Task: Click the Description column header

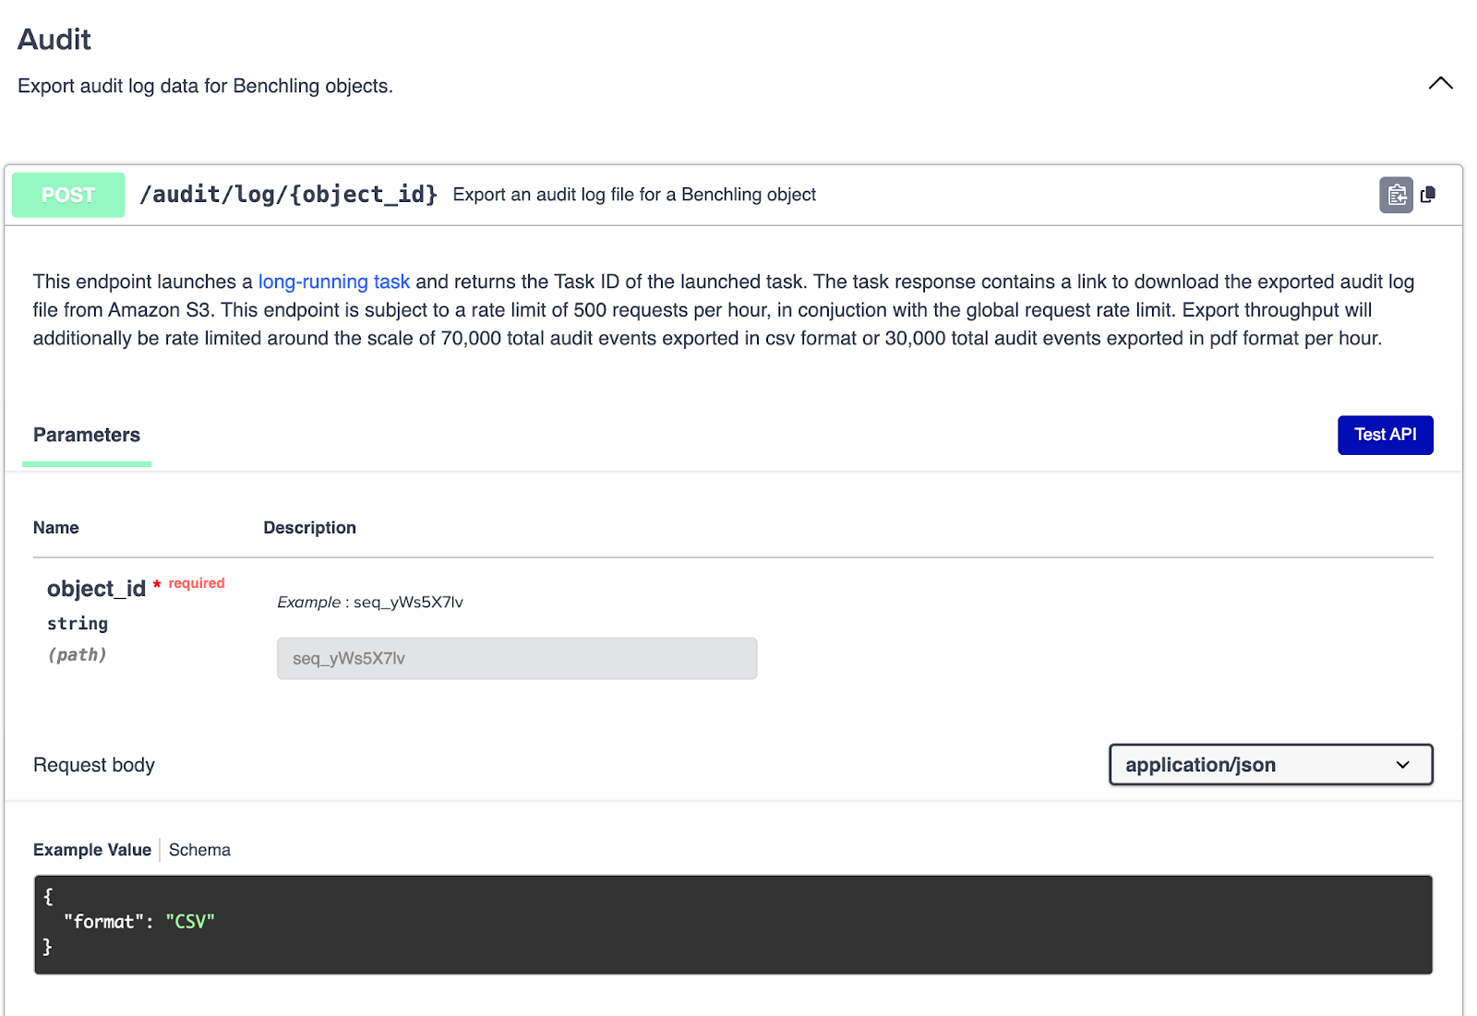Action: [310, 528]
